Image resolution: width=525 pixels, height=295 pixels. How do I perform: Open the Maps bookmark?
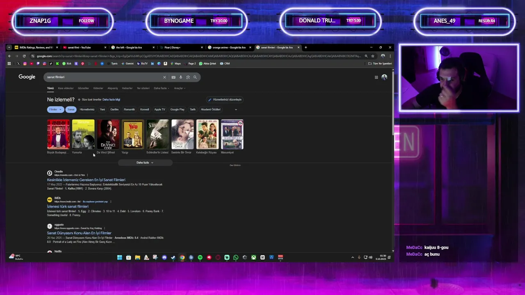[x=176, y=64]
